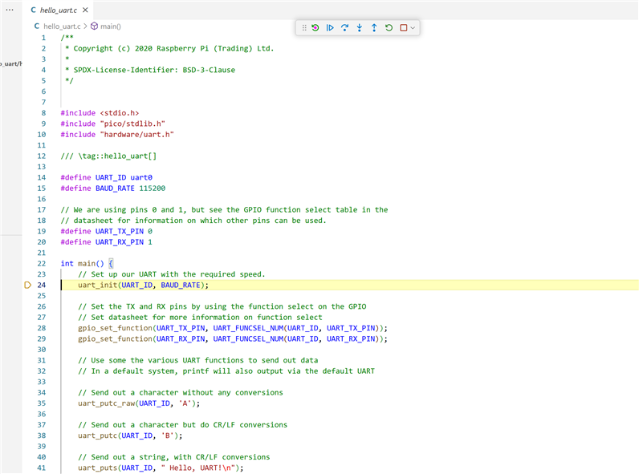Open the three-dots more actions menu

10,10
